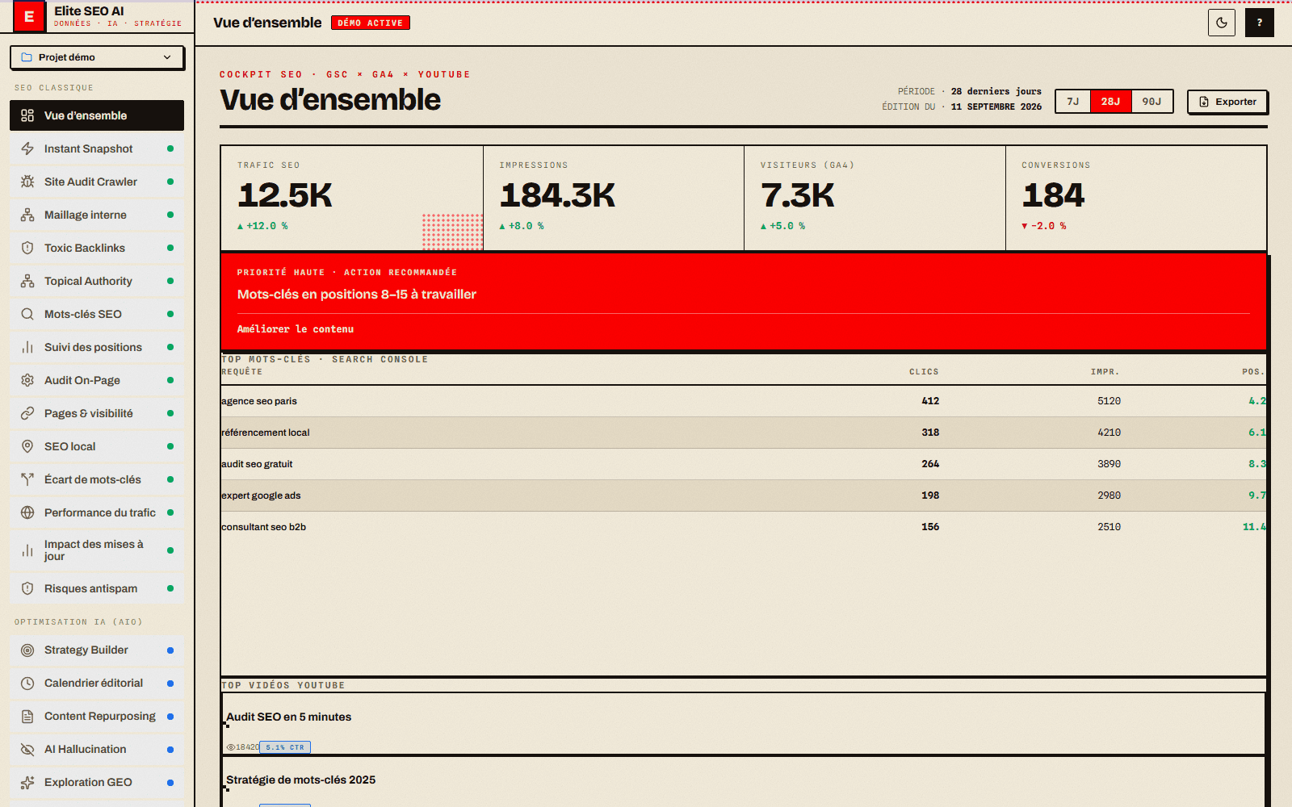Click the 5.1% CTR badge
Screen dimensions: 1292x807
click(x=285, y=747)
